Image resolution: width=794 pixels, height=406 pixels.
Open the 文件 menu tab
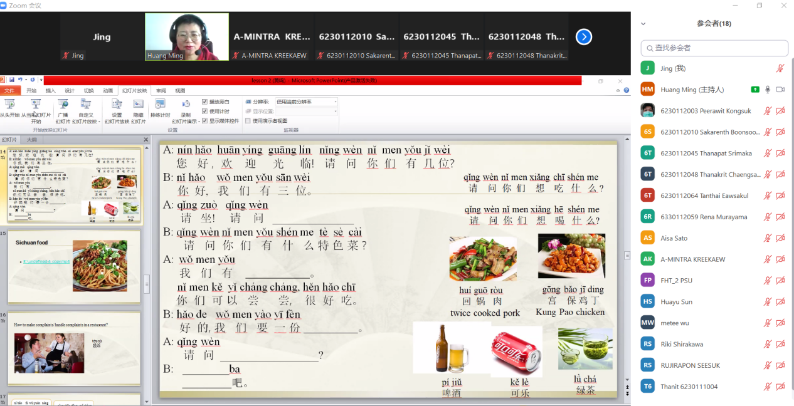[9, 91]
